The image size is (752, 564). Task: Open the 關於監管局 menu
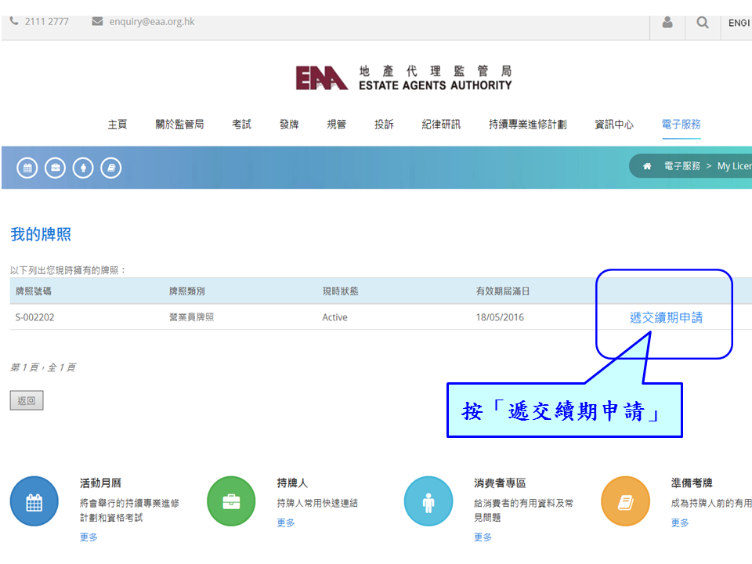[179, 125]
